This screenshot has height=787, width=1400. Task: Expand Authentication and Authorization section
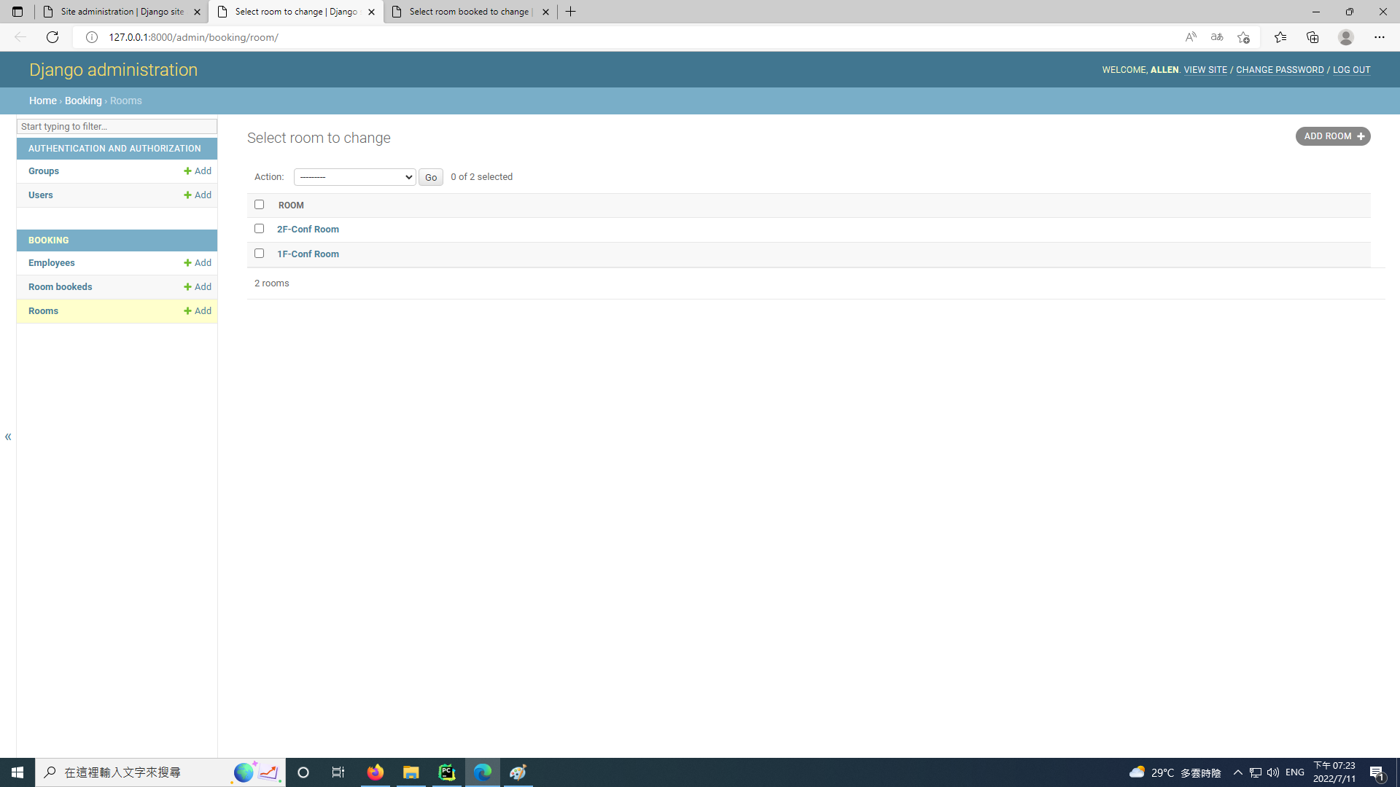coord(114,149)
